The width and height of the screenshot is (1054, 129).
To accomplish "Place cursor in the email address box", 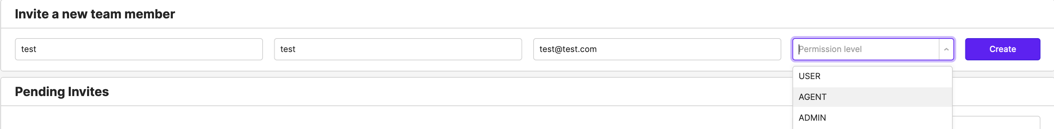I will pyautogui.click(x=657, y=49).
